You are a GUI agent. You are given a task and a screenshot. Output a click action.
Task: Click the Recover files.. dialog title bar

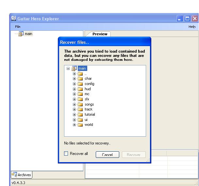pyautogui.click(x=105, y=42)
